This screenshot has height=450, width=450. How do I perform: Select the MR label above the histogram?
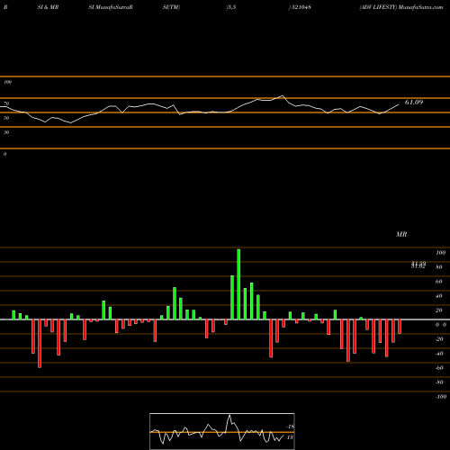click(x=401, y=234)
